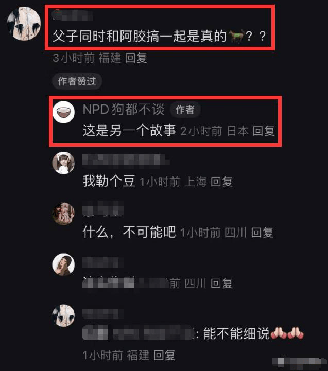Tap the 作者 tag beside NPD狗都不谈
The height and width of the screenshot is (371, 328).
coord(185,110)
